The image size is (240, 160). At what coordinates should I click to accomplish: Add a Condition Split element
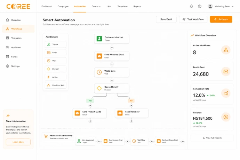click(x=56, y=85)
